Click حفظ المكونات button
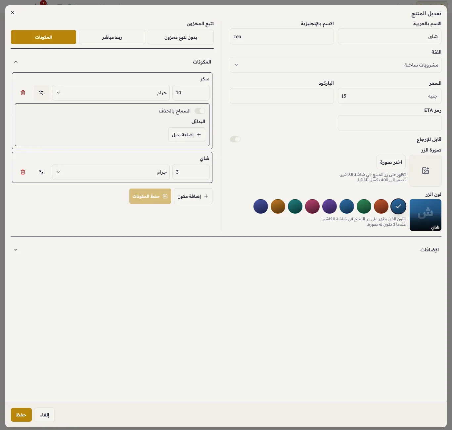 tap(150, 196)
